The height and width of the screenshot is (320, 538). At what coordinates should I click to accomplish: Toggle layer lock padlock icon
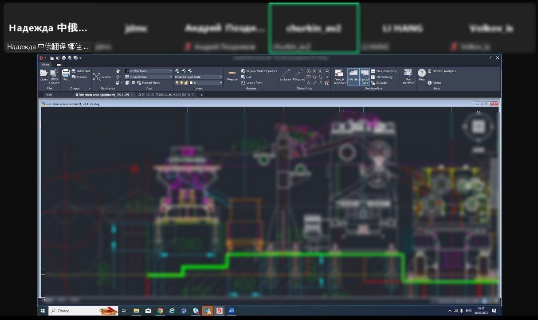pos(186,83)
